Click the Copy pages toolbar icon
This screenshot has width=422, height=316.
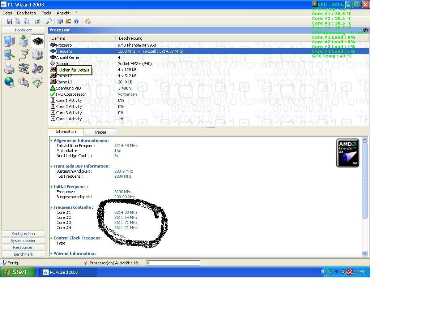tap(26, 22)
